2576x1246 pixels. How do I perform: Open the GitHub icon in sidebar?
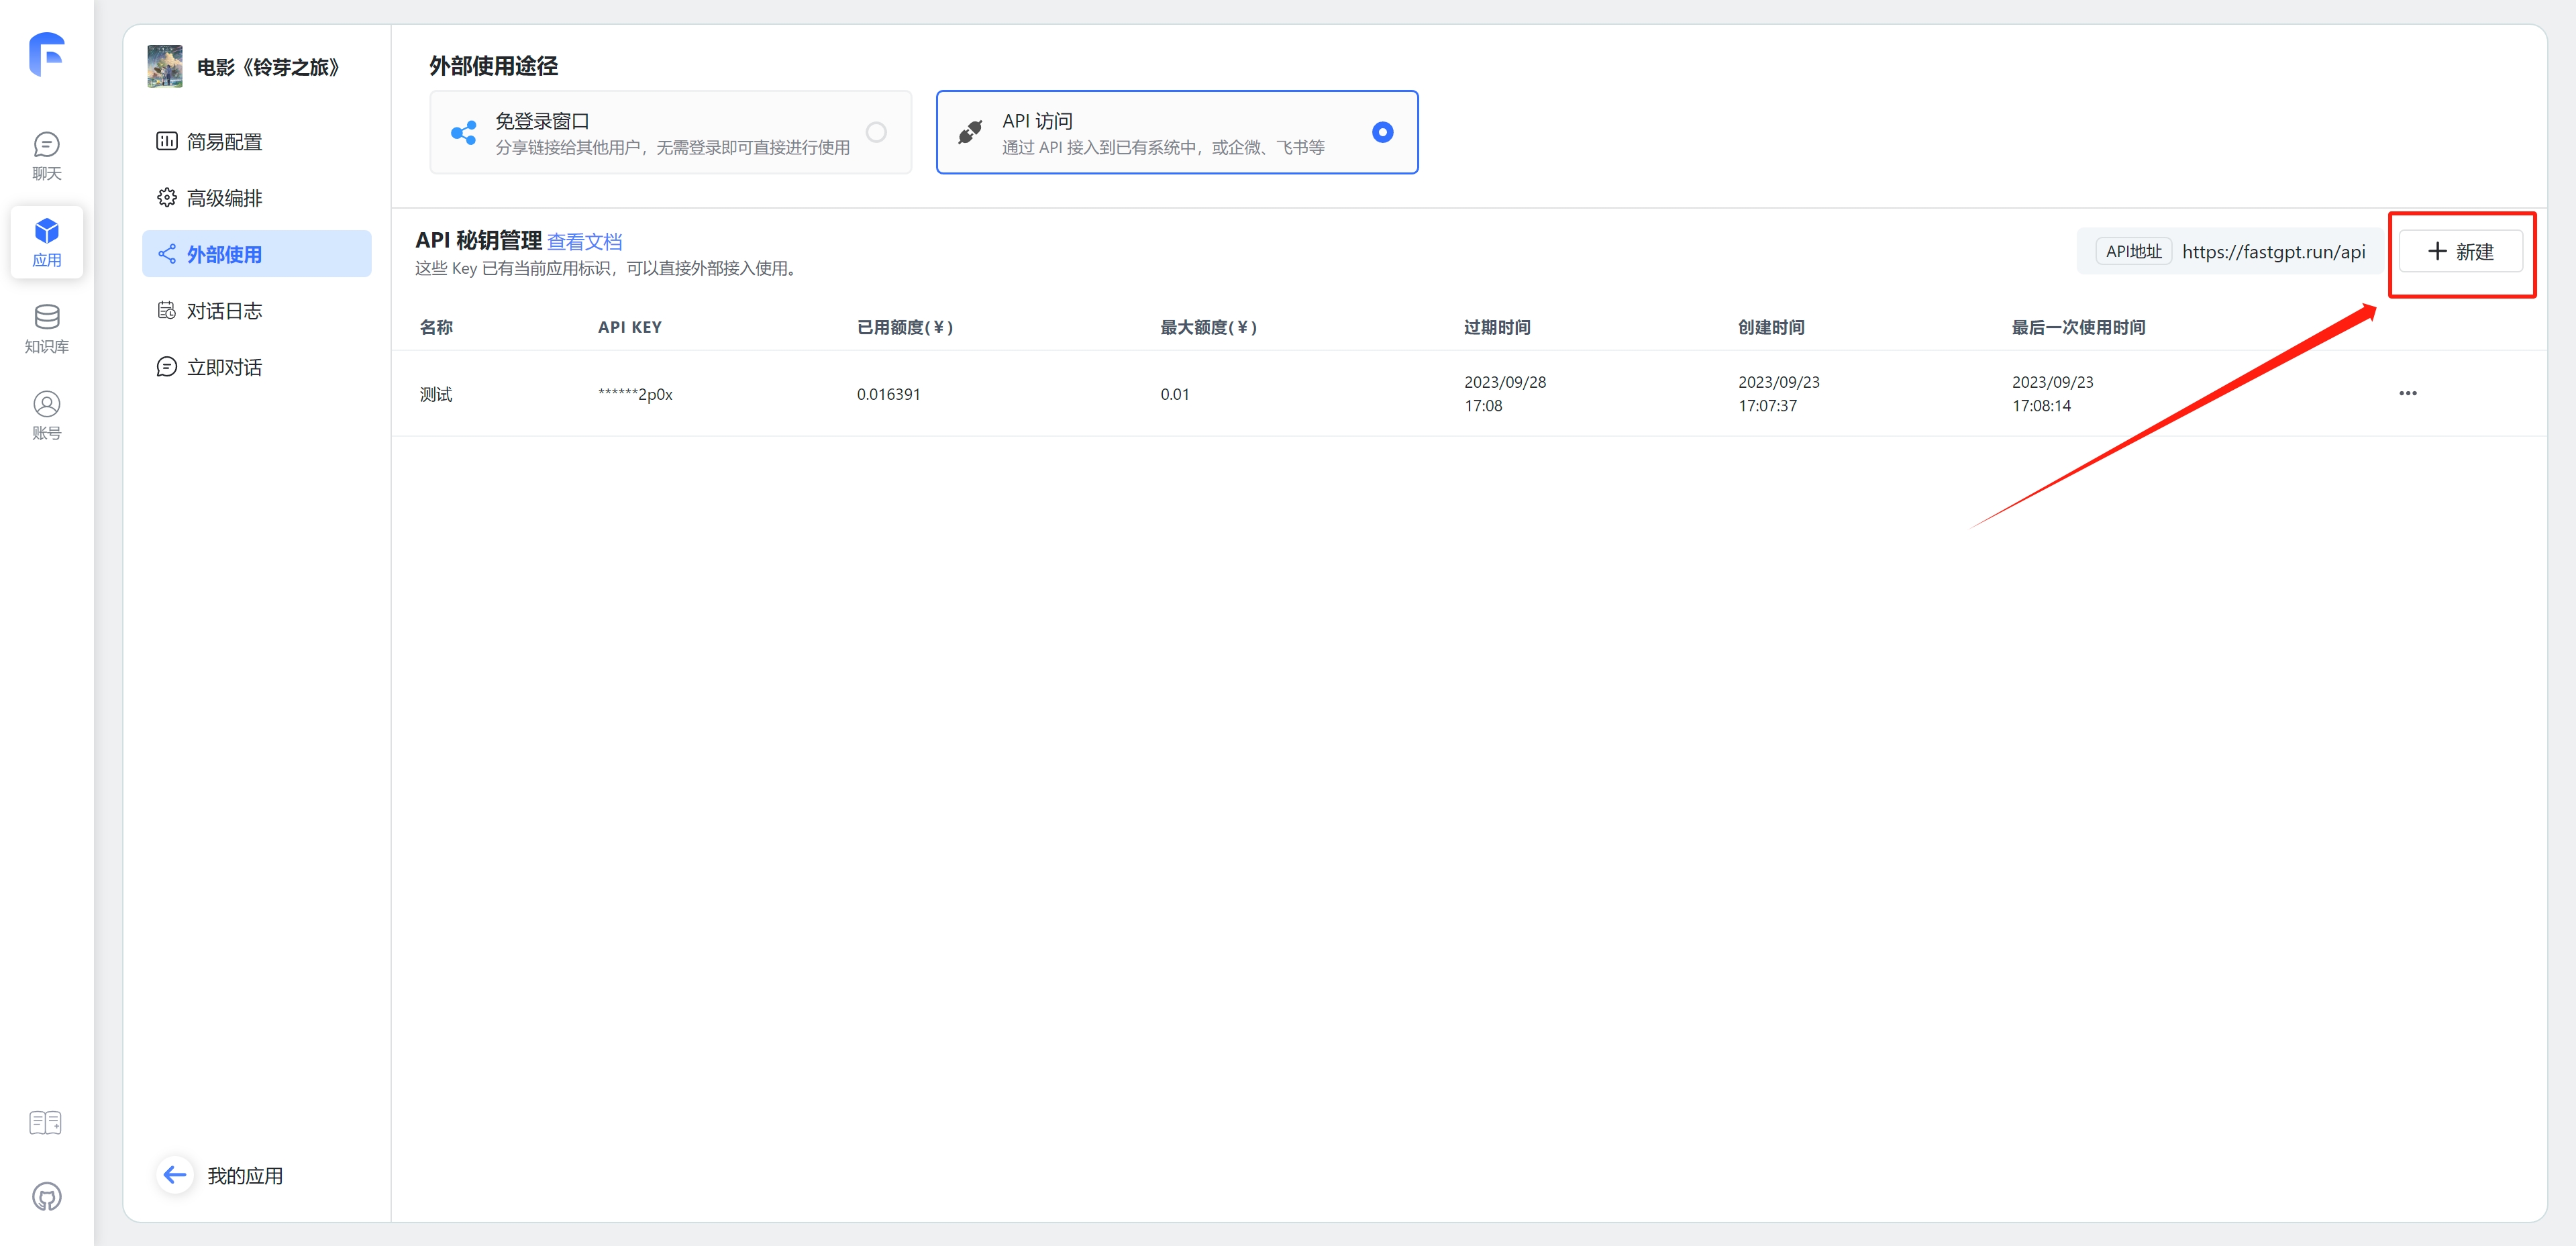[x=47, y=1196]
